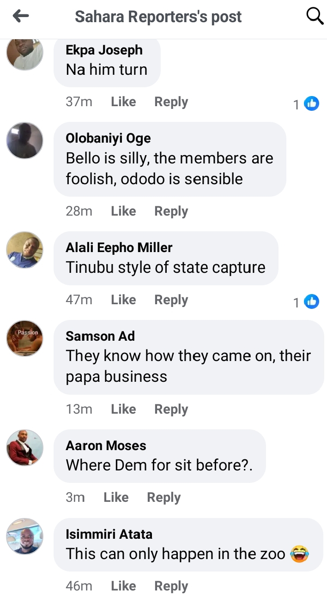Visit Isimmiri Atata's profile via name

click(x=109, y=534)
